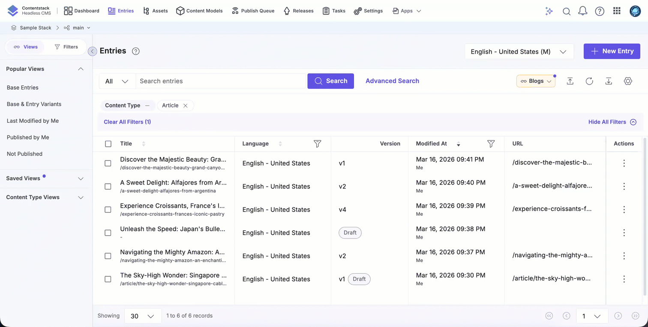Click the help question mark icon in header
648x327 pixels.
[600, 11]
